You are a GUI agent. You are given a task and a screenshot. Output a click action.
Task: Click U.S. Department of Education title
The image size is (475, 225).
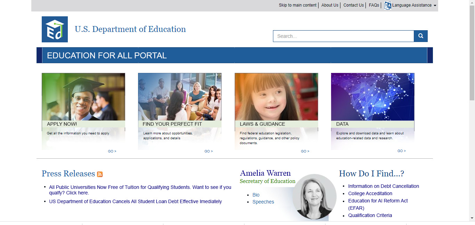pos(130,29)
